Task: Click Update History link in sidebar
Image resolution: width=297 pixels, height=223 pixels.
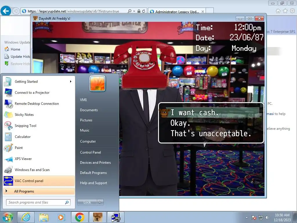Action: 21,57
